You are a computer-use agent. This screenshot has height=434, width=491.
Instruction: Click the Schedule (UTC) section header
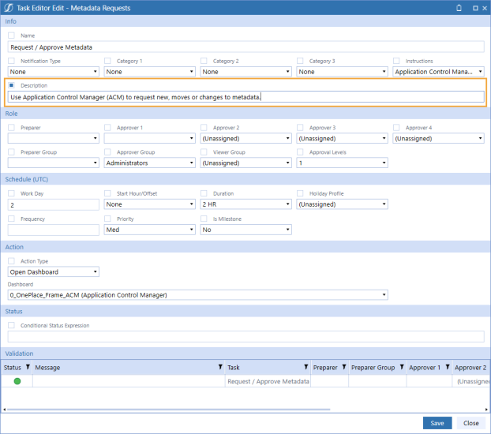245,179
